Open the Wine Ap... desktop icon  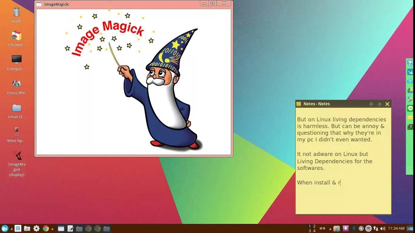16,134
